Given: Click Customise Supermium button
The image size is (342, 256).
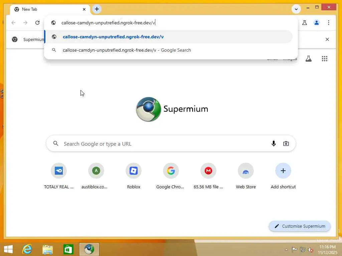Looking at the screenshot, I should click(300, 226).
